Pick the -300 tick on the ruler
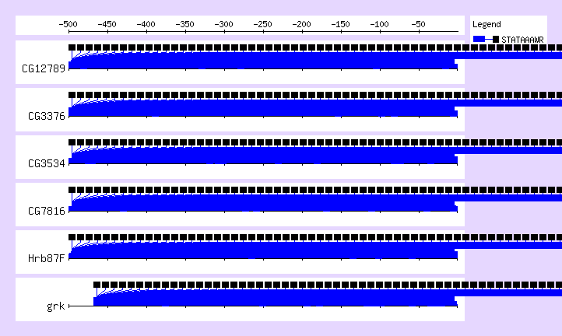This screenshot has width=562, height=336. (224, 25)
